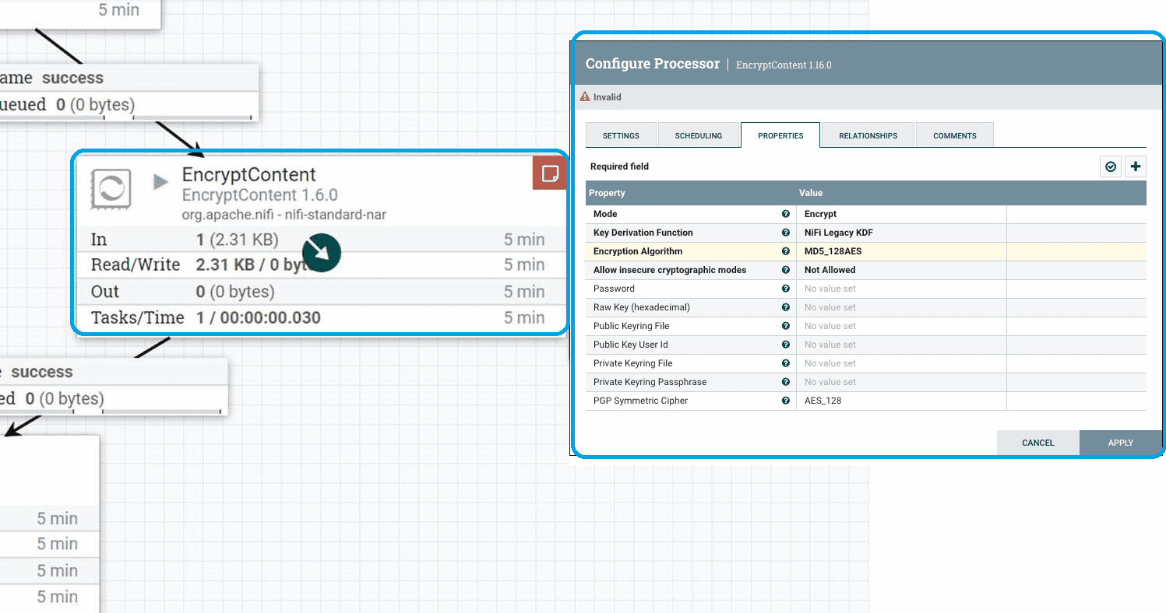Open the Mode value Encrypt dropdown
The image size is (1166, 613).
click(901, 214)
